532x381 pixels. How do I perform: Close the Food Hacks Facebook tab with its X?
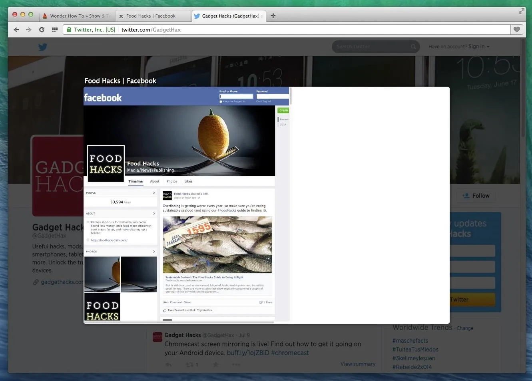[121, 16]
